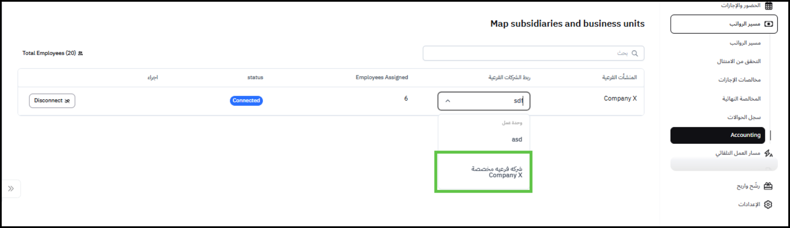Click the blue Connected status badge

pyautogui.click(x=246, y=100)
